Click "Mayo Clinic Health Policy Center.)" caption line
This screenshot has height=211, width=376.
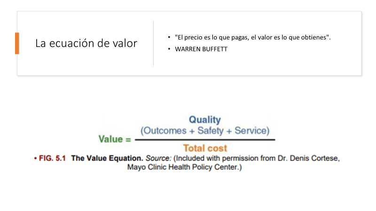(184, 167)
